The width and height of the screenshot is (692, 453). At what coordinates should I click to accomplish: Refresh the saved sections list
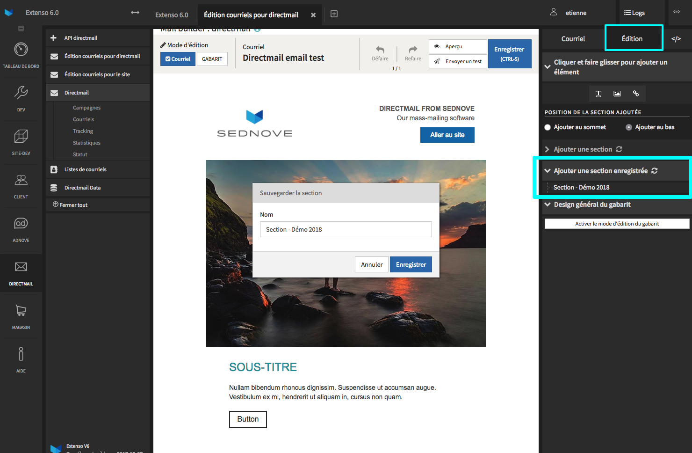[x=655, y=171]
